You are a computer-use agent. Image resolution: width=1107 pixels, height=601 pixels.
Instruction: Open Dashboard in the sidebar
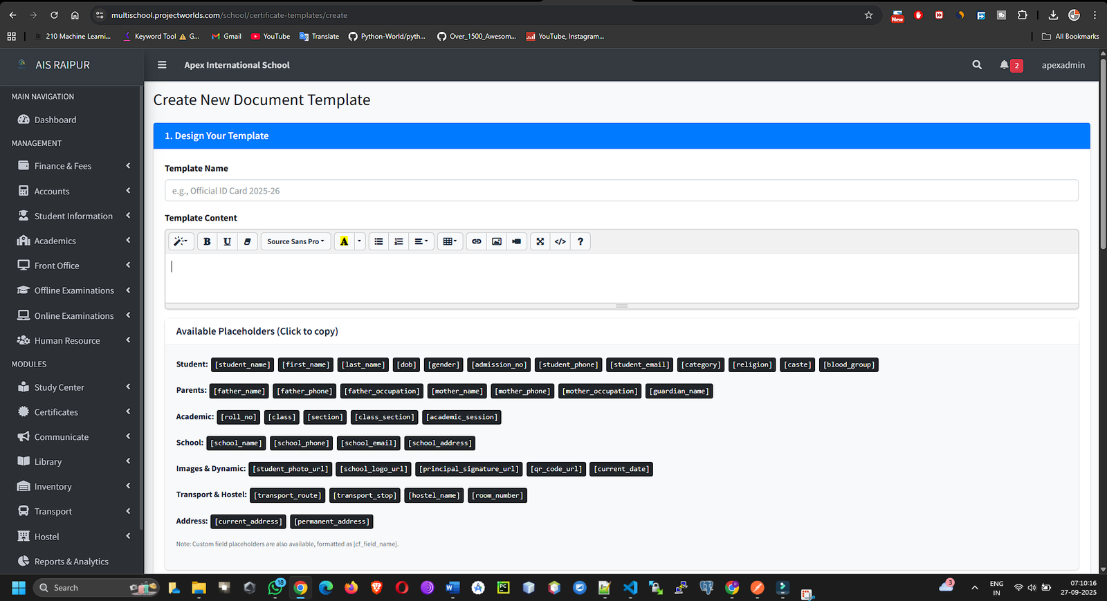pyautogui.click(x=55, y=120)
